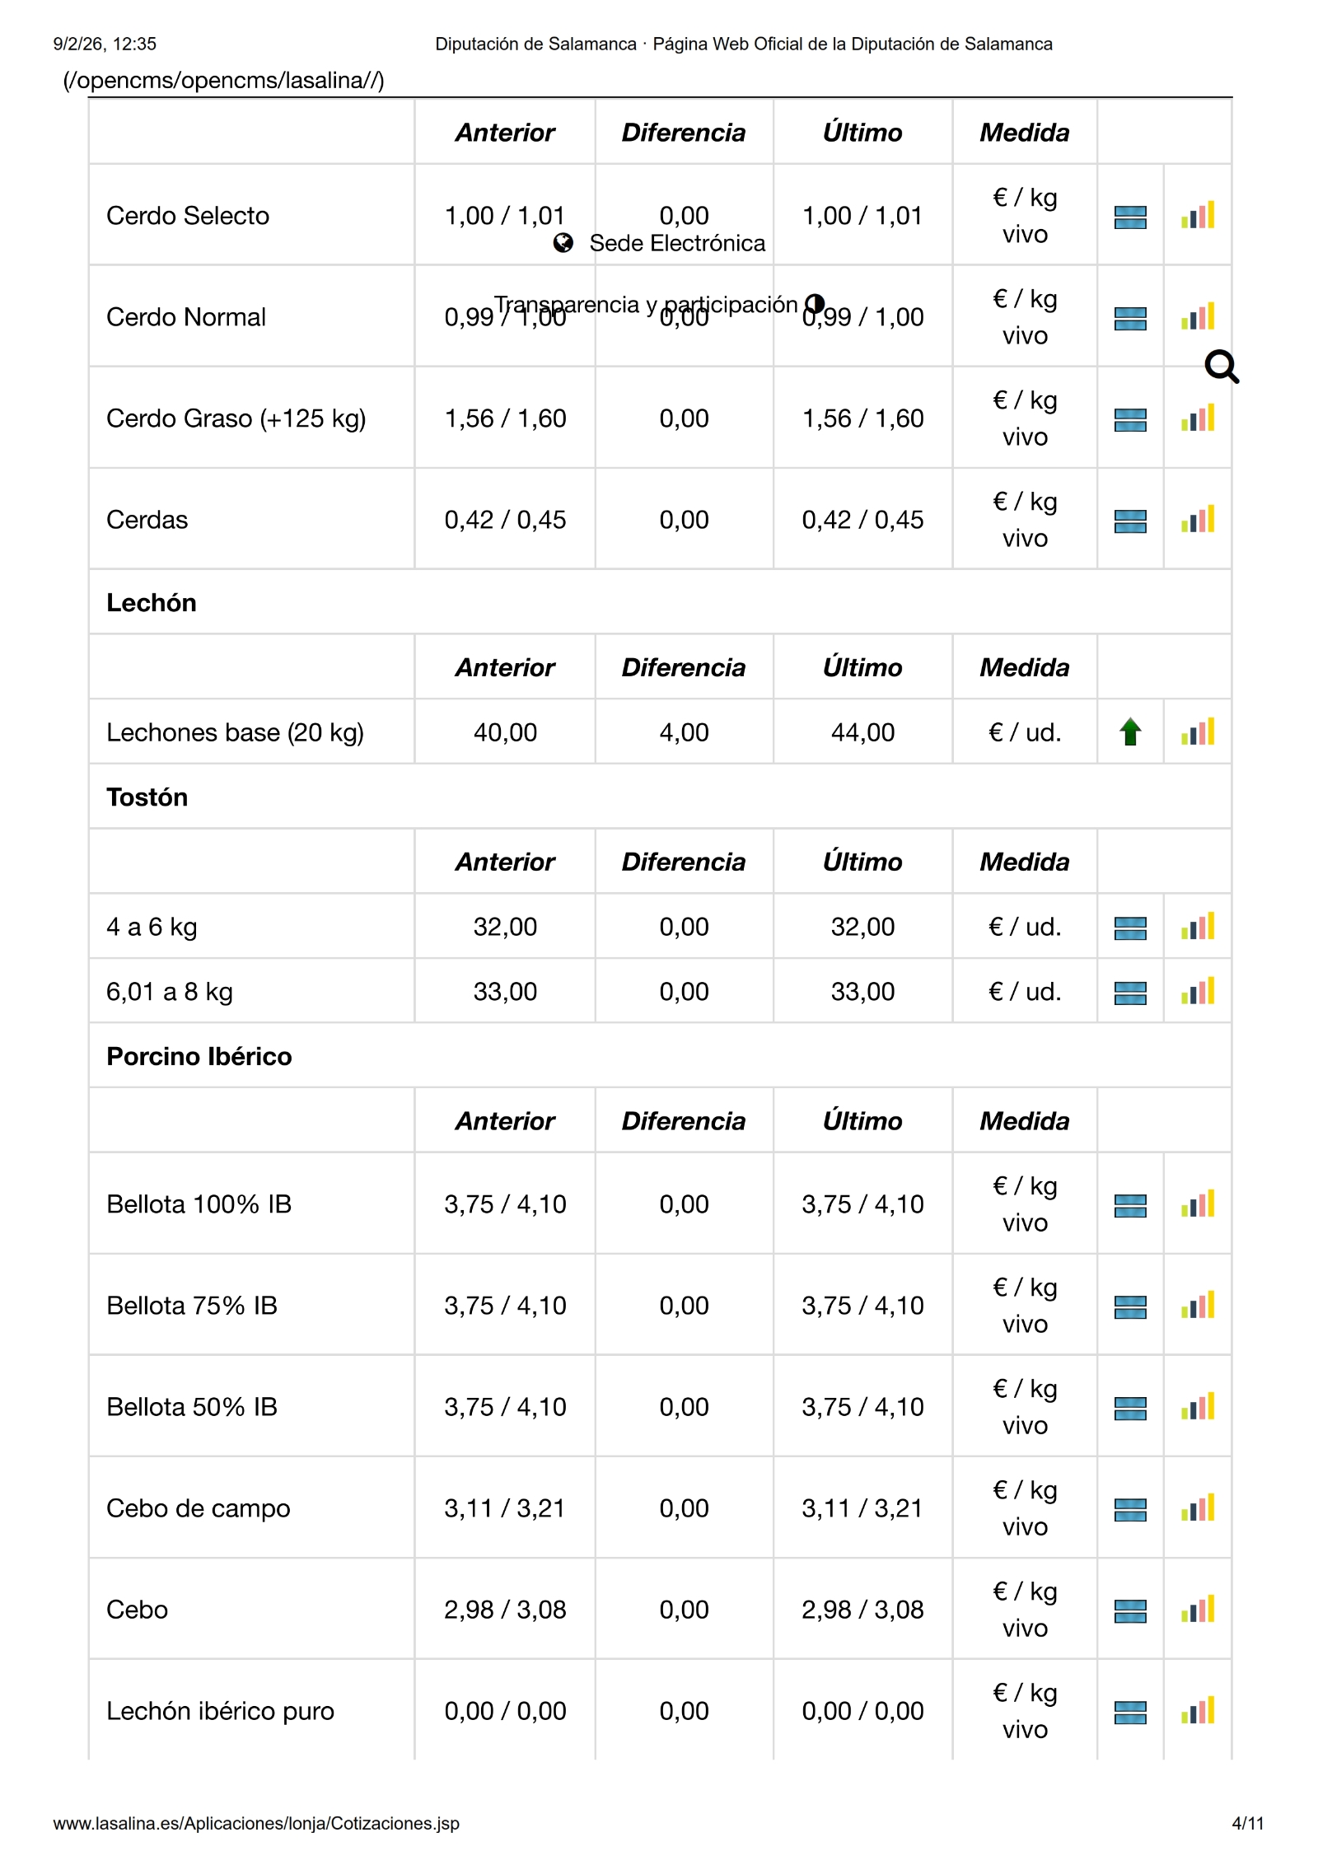
Task: Click the chart icon in Cebo de campo row
Action: tap(1198, 1508)
